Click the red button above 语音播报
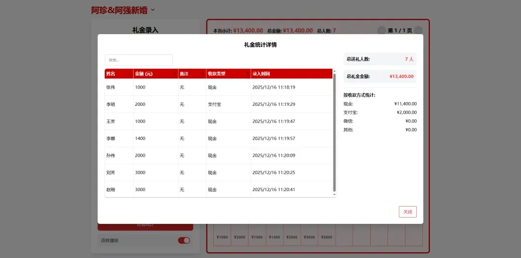 pyautogui.click(x=145, y=227)
